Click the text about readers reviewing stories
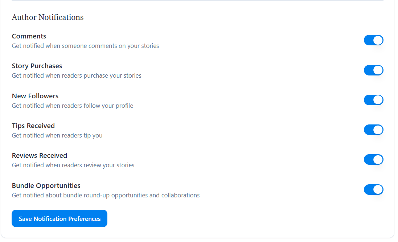This screenshot has height=242, width=398. coord(73,165)
